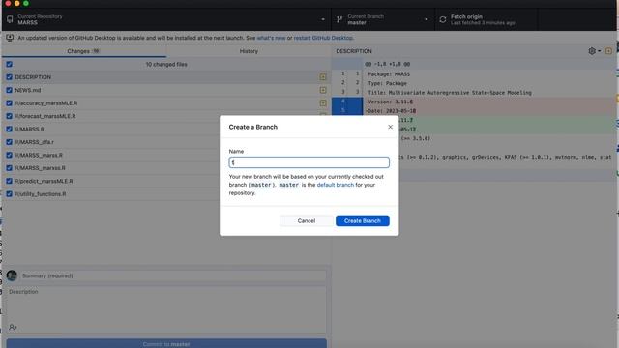
Task: Click the Create Branch button
Action: pyautogui.click(x=363, y=221)
